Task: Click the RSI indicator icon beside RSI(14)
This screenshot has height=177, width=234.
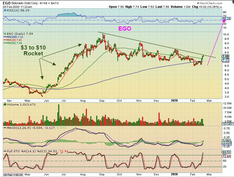Action: 5,10
